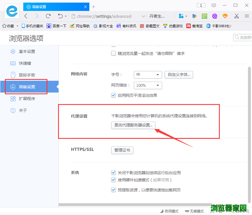Click 更改代理服务器设置 button
Viewport: 252px width, 215px height.
pyautogui.click(x=133, y=125)
